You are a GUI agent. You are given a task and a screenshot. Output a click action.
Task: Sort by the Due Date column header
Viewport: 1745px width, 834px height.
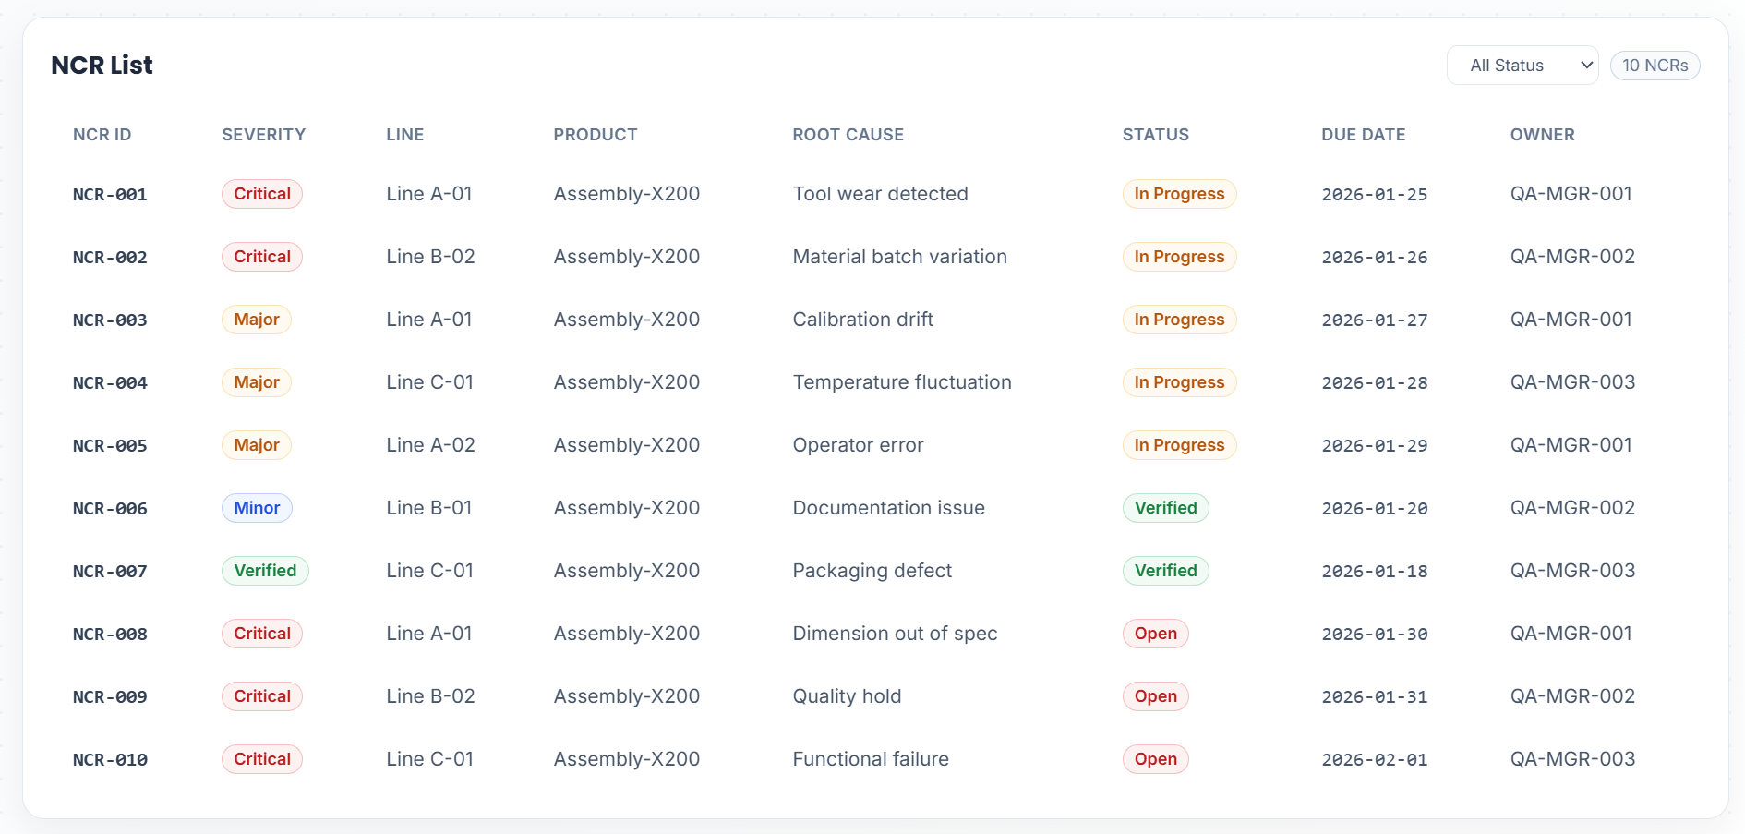[x=1363, y=135]
